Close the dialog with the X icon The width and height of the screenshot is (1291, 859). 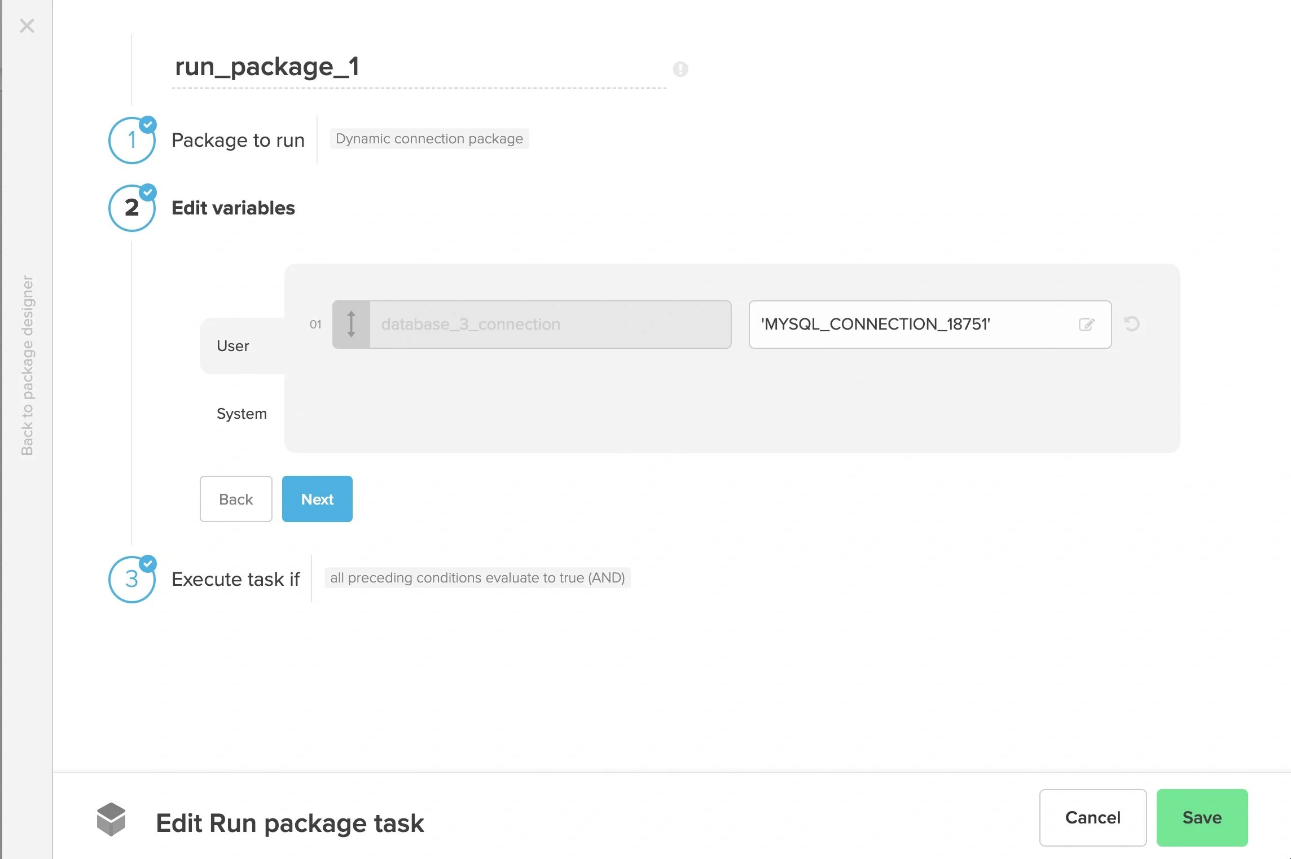(x=27, y=25)
